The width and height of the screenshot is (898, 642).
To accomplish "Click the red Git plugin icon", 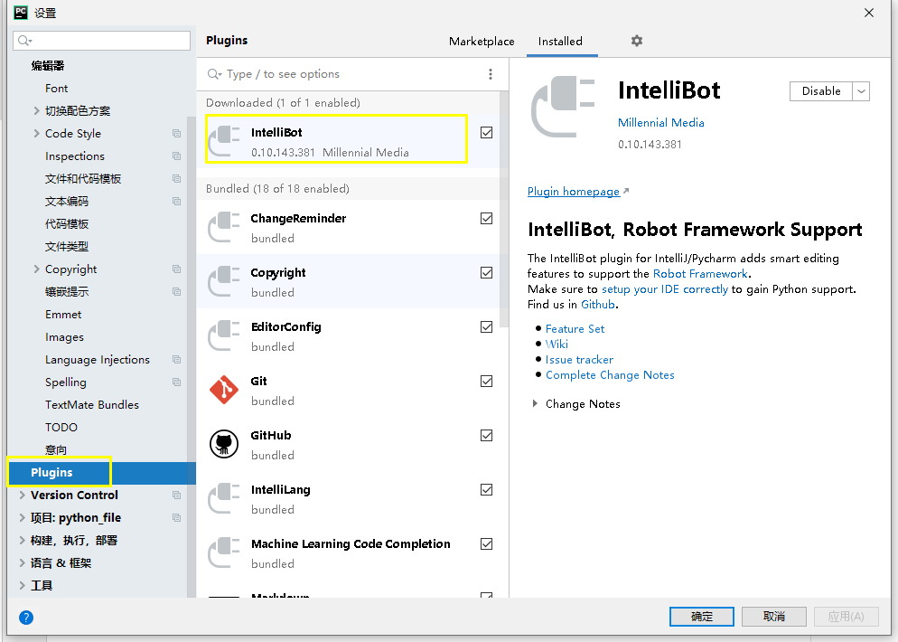I will (224, 390).
